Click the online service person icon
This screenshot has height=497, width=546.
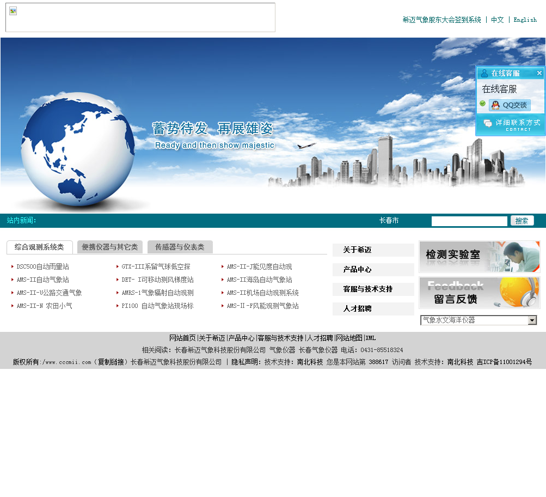(x=484, y=74)
